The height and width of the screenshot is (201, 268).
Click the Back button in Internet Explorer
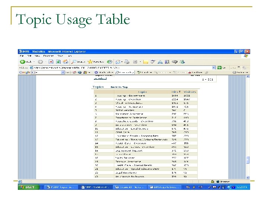point(26,62)
